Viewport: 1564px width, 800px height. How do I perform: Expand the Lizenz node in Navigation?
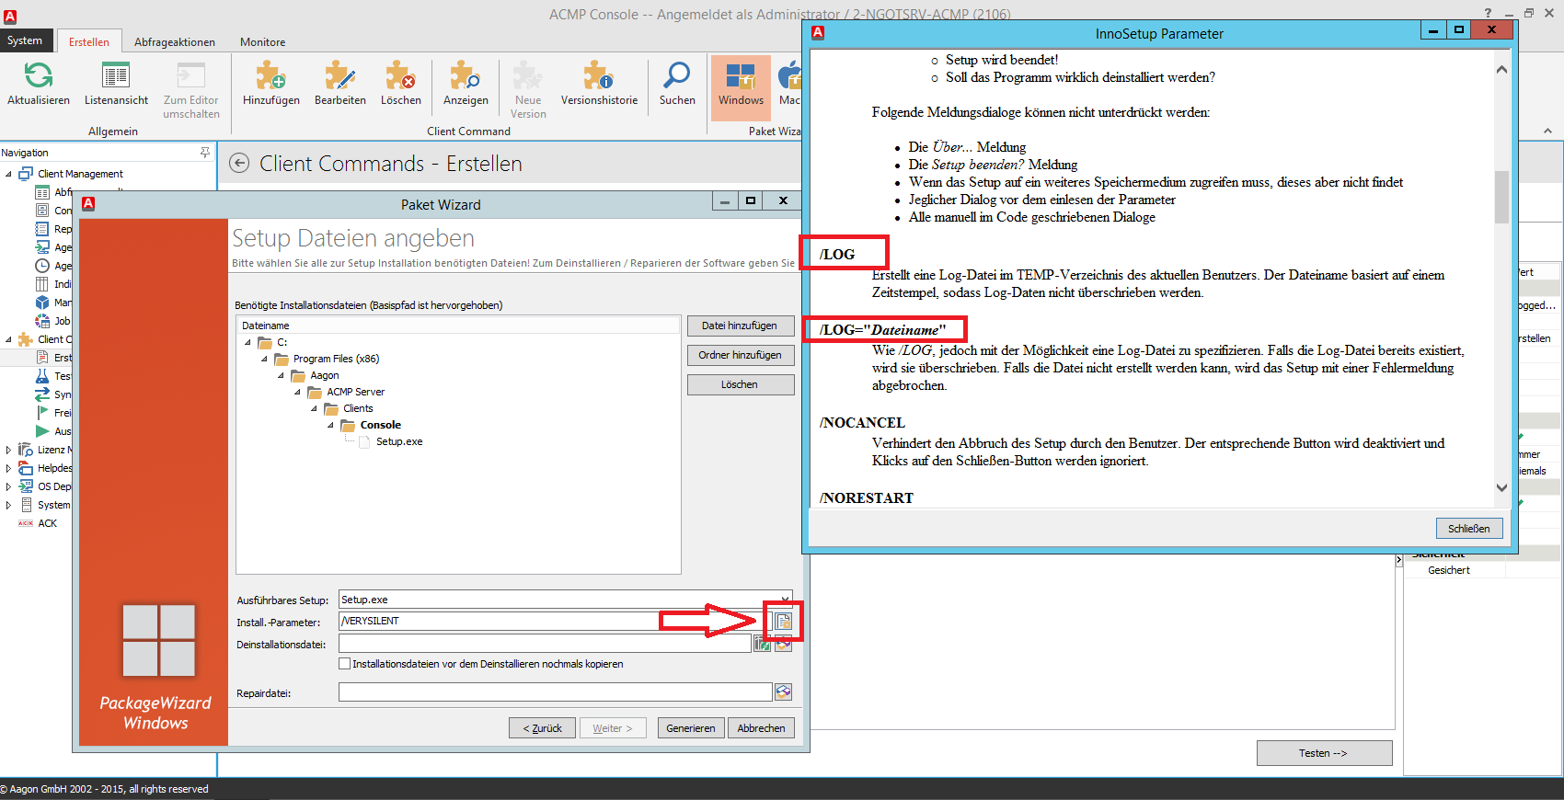pyautogui.click(x=9, y=450)
